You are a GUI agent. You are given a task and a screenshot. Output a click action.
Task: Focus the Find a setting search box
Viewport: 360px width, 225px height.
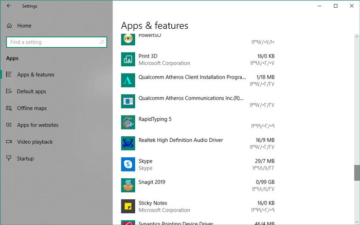[57, 42]
